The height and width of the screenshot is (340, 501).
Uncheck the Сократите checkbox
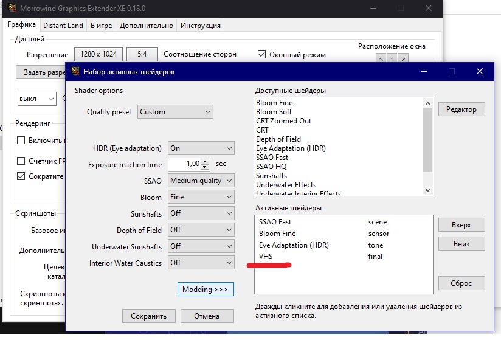pyautogui.click(x=21, y=176)
